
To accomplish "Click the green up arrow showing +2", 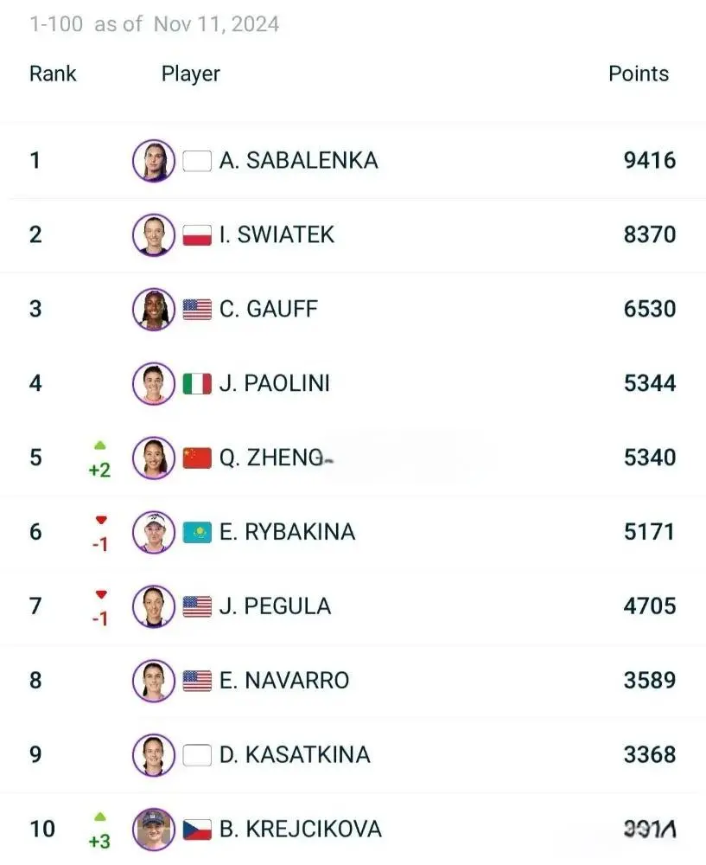I will pyautogui.click(x=99, y=445).
